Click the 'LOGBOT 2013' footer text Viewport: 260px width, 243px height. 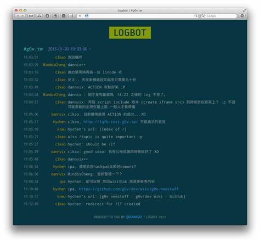pos(156,217)
